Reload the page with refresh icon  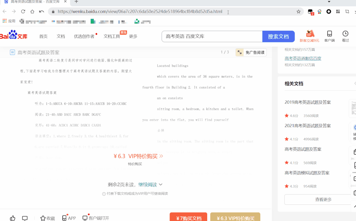(x=23, y=11)
